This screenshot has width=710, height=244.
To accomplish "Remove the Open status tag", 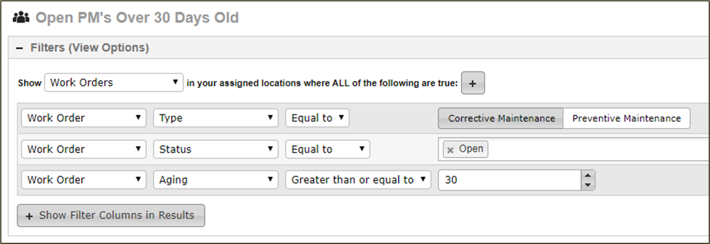I will pyautogui.click(x=450, y=150).
